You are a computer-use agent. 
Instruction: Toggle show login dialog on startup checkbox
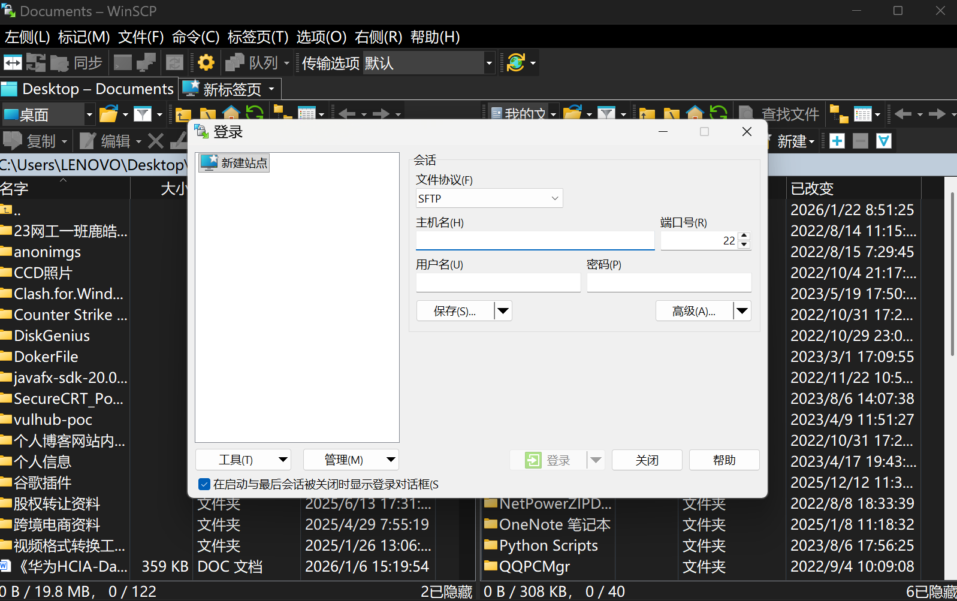204,484
